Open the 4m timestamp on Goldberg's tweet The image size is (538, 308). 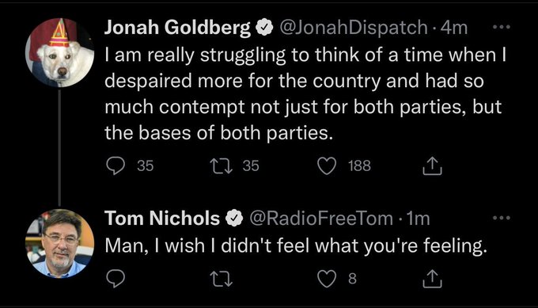coord(454,28)
